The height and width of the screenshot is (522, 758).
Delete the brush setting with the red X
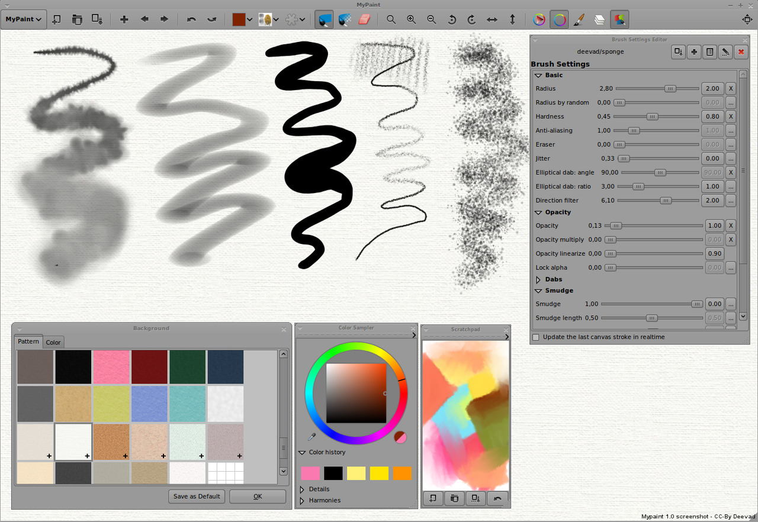pyautogui.click(x=741, y=51)
